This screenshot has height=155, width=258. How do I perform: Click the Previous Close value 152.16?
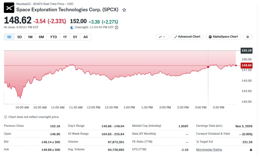pyautogui.click(x=55, y=126)
